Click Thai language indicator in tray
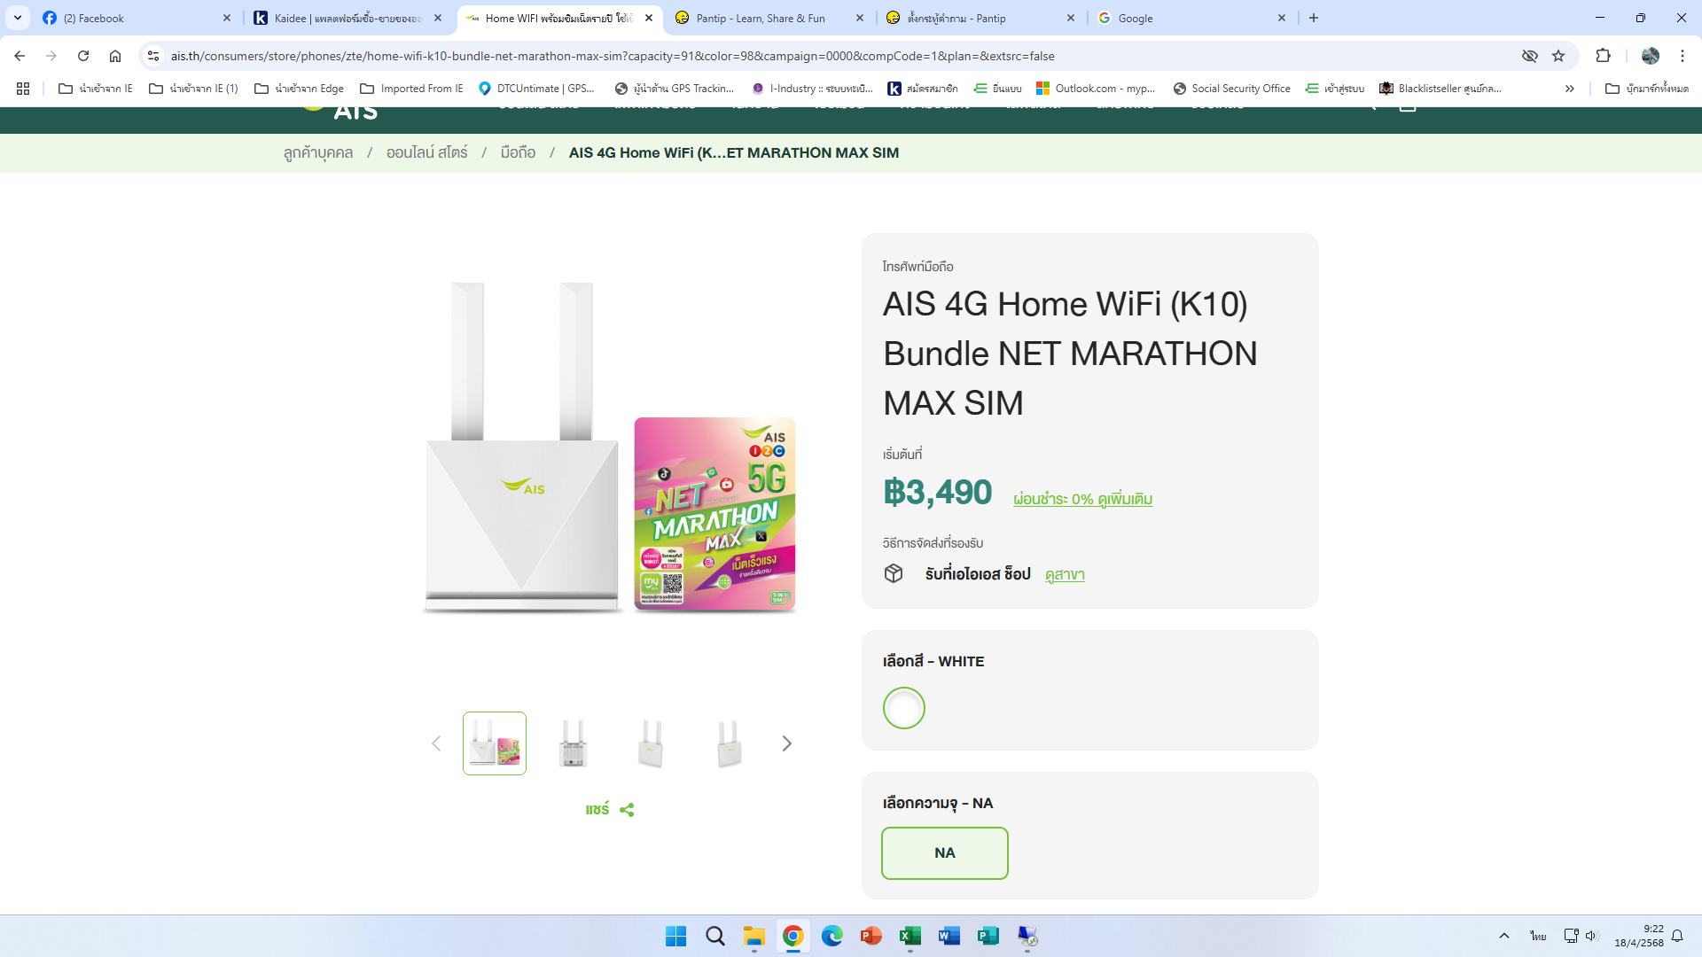 coord(1538,936)
